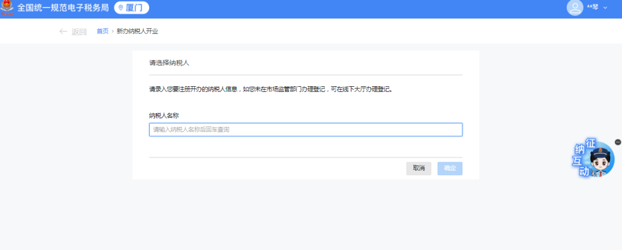This screenshot has width=622, height=250.
Task: Open the 首页 breadcrumb link
Action: (103, 31)
